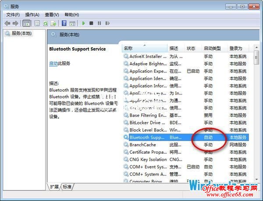Screen dimensions: 263x201
Task: Click the 已启动 status of Application Expe...
Action: [x=193, y=71]
